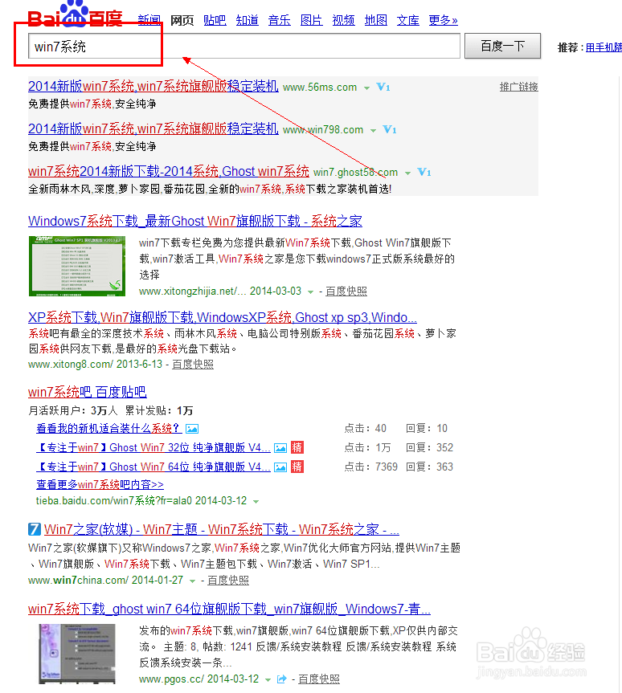Open first ad result for www.56ms.com
The height and width of the screenshot is (693, 622).
(153, 86)
